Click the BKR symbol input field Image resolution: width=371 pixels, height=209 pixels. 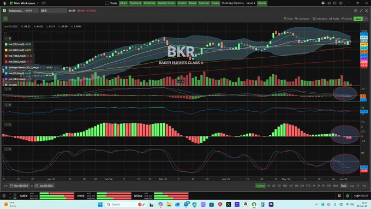53,11
